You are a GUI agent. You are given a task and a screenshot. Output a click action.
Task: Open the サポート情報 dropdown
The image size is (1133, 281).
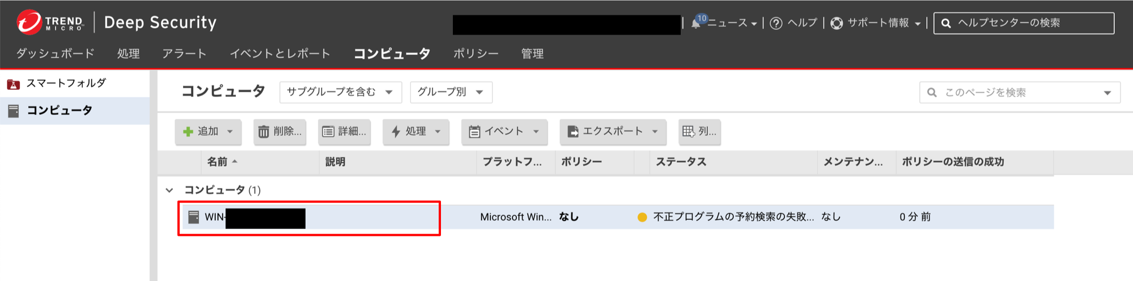coord(884,23)
